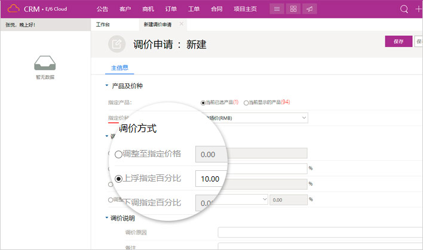Click the CRM cloud logo icon
This screenshot has height=250, width=423.
(13, 9)
